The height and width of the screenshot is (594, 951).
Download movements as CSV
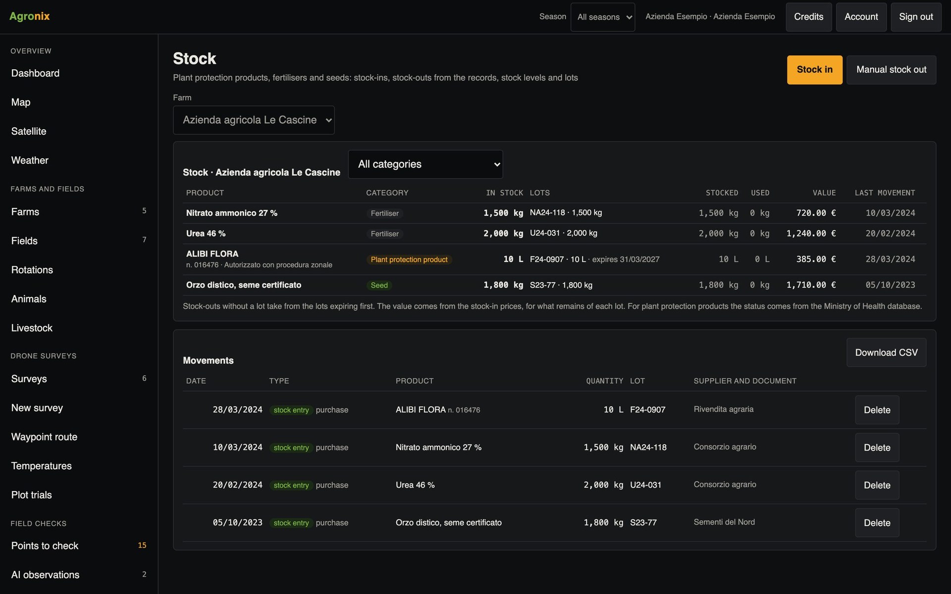click(886, 352)
